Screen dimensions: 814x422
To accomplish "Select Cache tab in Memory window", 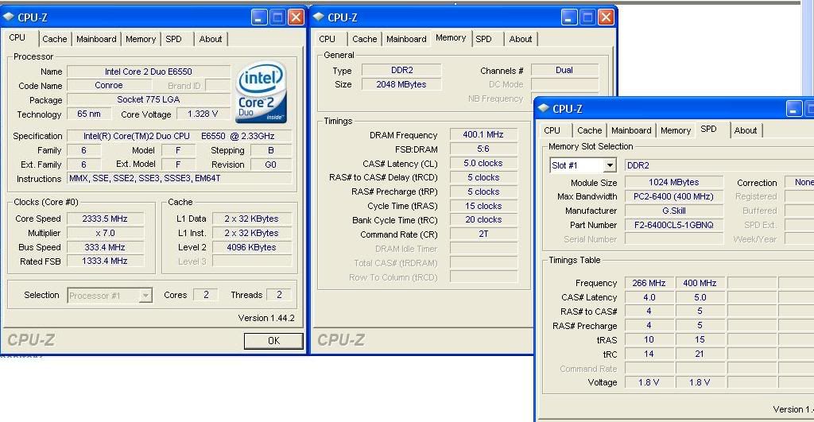I will point(364,39).
